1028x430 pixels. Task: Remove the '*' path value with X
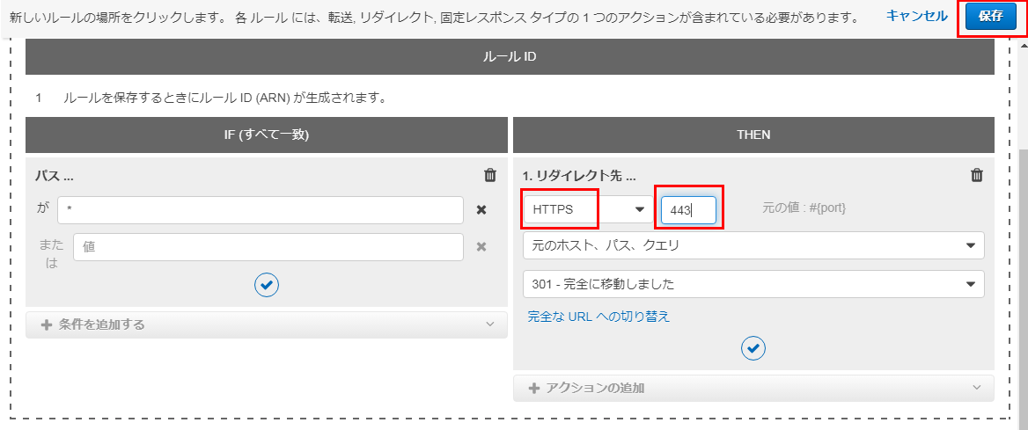tap(481, 210)
